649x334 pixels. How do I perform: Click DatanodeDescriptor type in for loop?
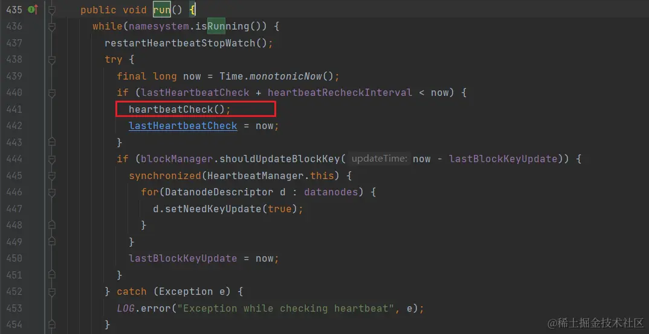coord(219,192)
